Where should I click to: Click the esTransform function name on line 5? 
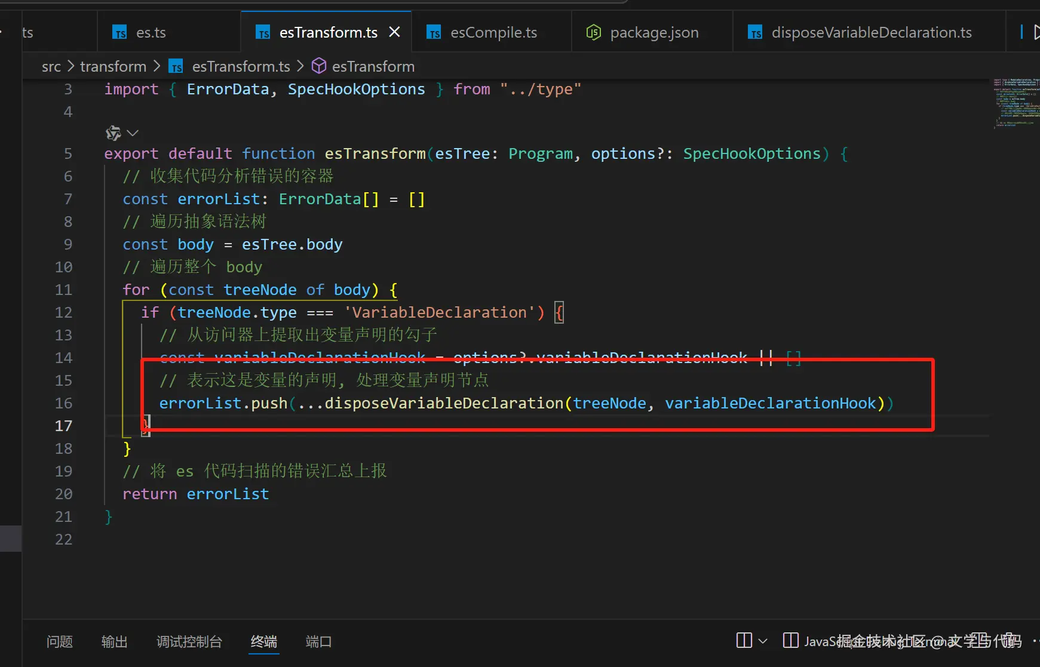coord(375,153)
